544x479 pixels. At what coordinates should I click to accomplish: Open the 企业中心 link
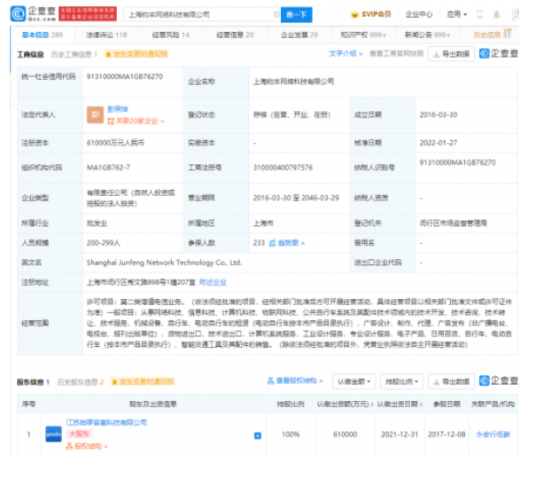tap(419, 14)
